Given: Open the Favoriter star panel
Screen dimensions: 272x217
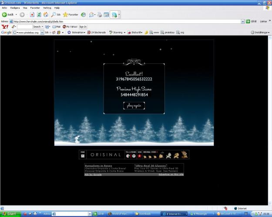Looking at the screenshot, I should click(70, 14).
